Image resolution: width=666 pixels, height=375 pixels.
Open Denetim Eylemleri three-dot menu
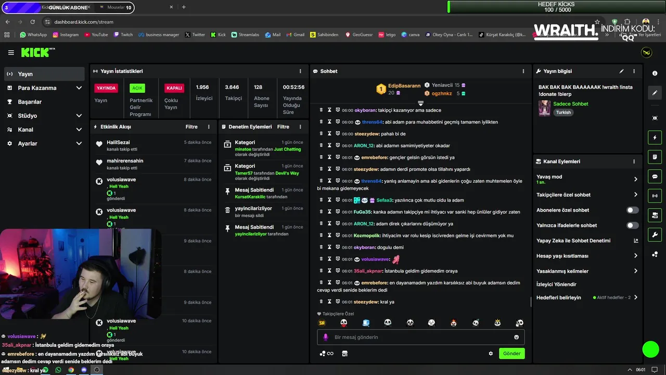(300, 127)
